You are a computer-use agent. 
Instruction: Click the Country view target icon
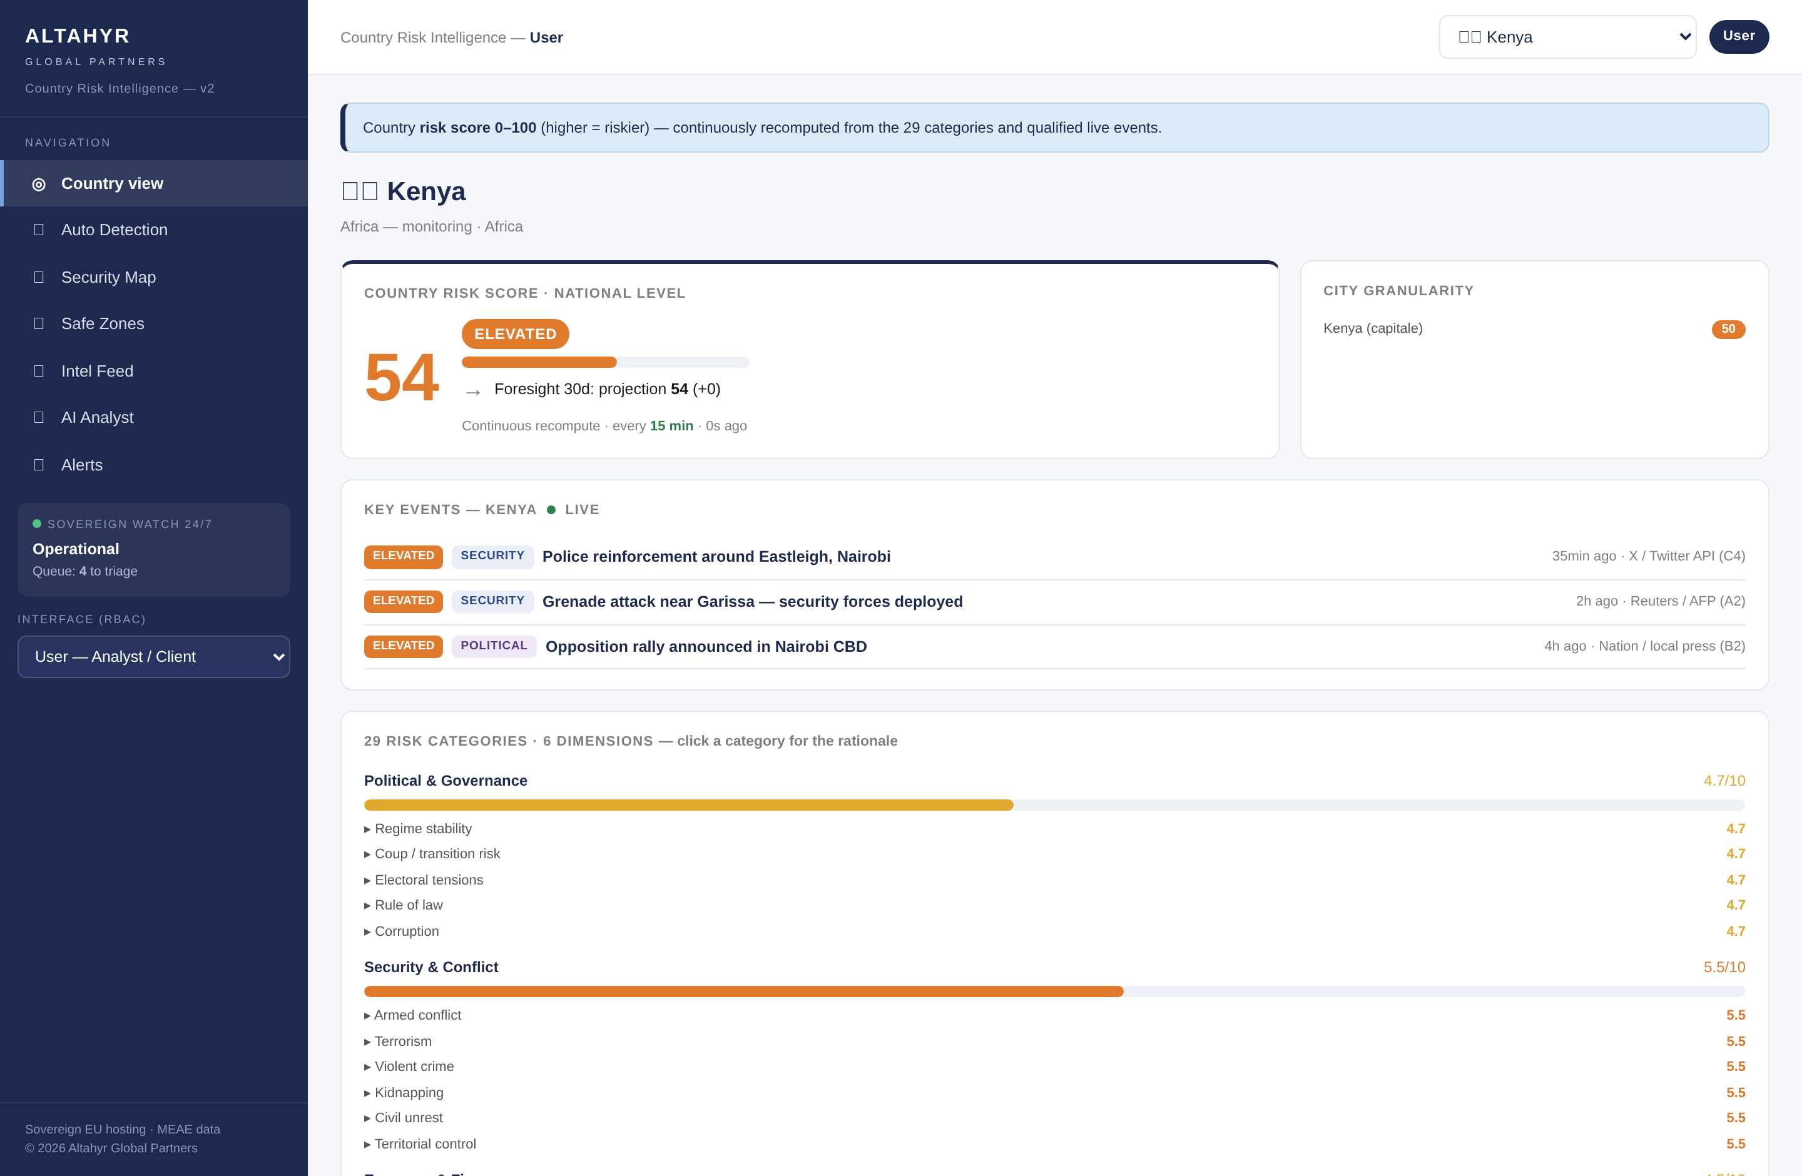[x=39, y=184]
